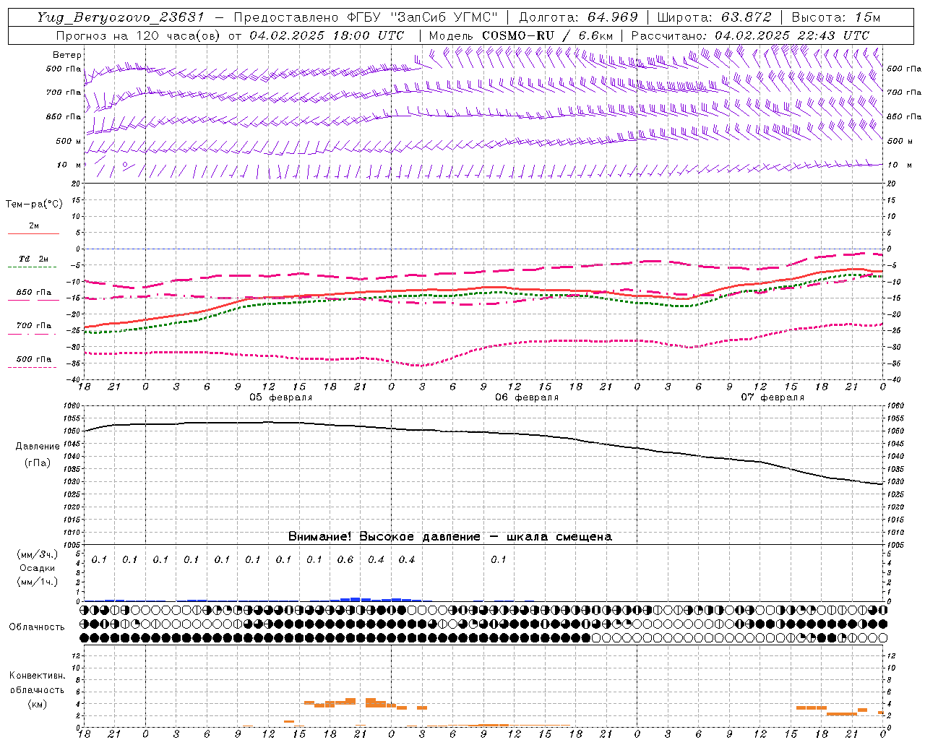Click the 850 гПа entry in temperature legend

coord(34,293)
